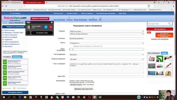Screen dimensions: 177x100
Task: Click the blue help question-mark tray icon
Action: [x=139, y=97]
